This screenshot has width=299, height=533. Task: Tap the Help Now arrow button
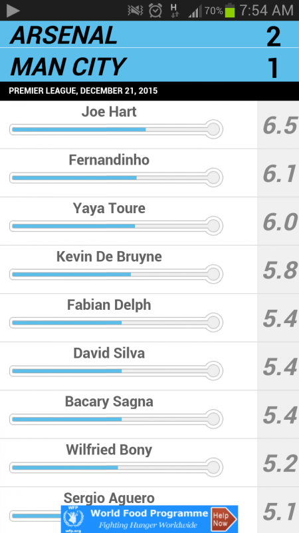click(224, 519)
